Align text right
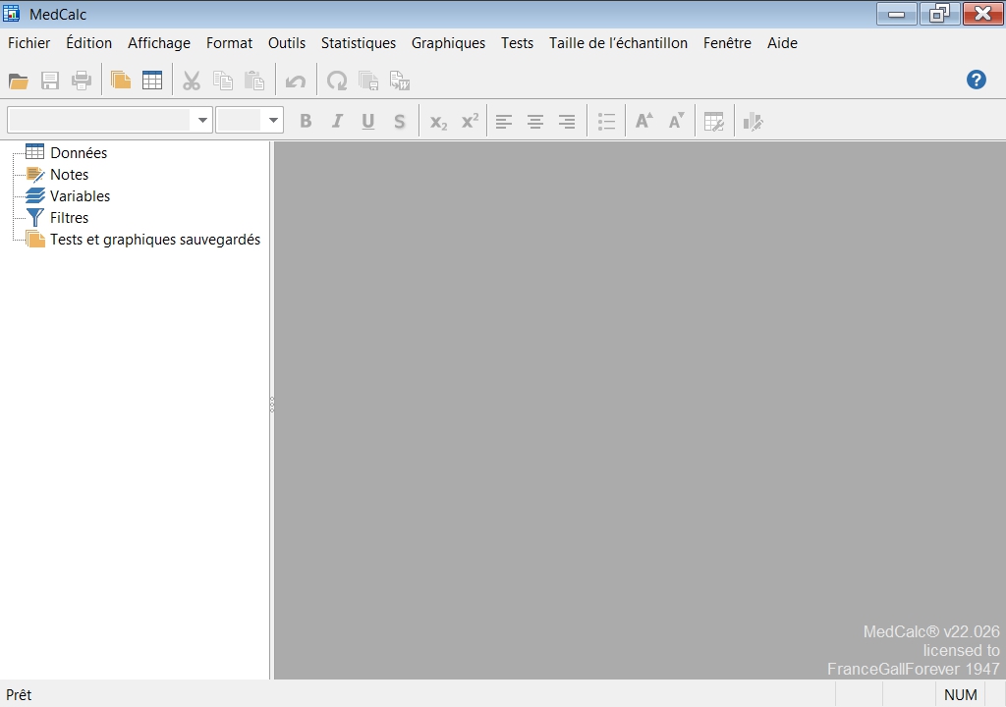Image resolution: width=1006 pixels, height=707 pixels. (567, 121)
